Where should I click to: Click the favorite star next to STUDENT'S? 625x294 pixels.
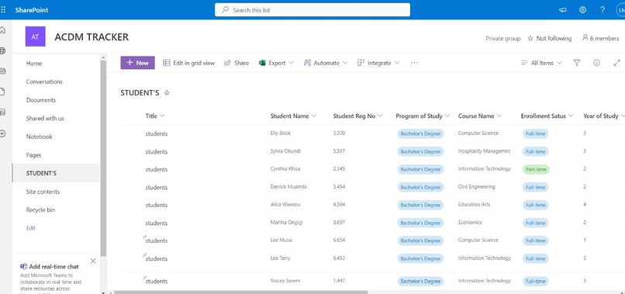tap(167, 92)
